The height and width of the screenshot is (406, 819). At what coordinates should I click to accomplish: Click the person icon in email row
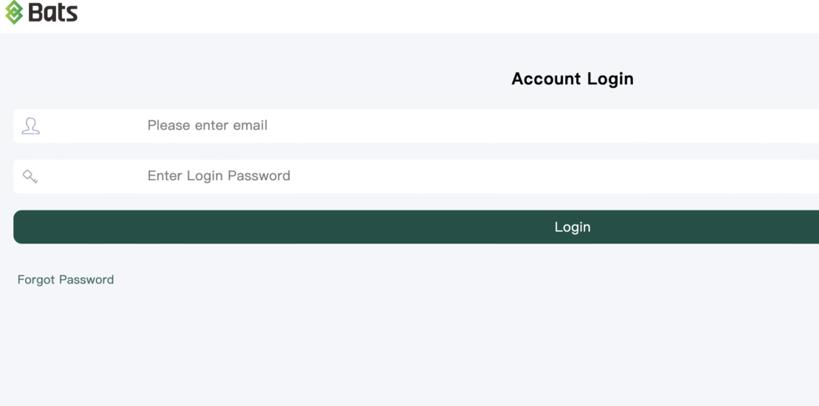(x=30, y=125)
